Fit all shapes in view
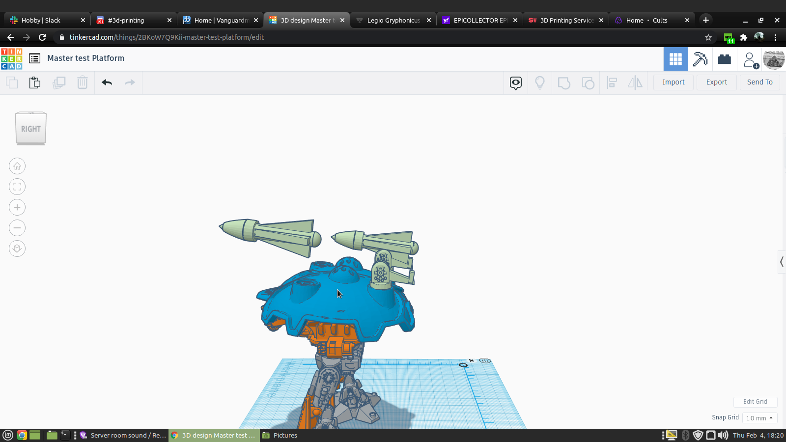Image resolution: width=786 pixels, height=442 pixels. 17,187
